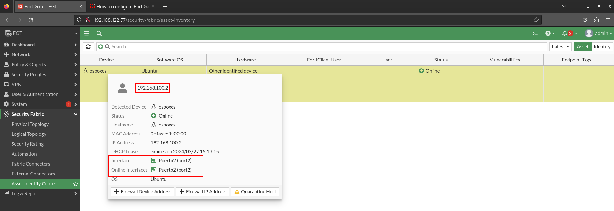
Task: Collapse the Security Fabric menu
Action: pos(40,114)
